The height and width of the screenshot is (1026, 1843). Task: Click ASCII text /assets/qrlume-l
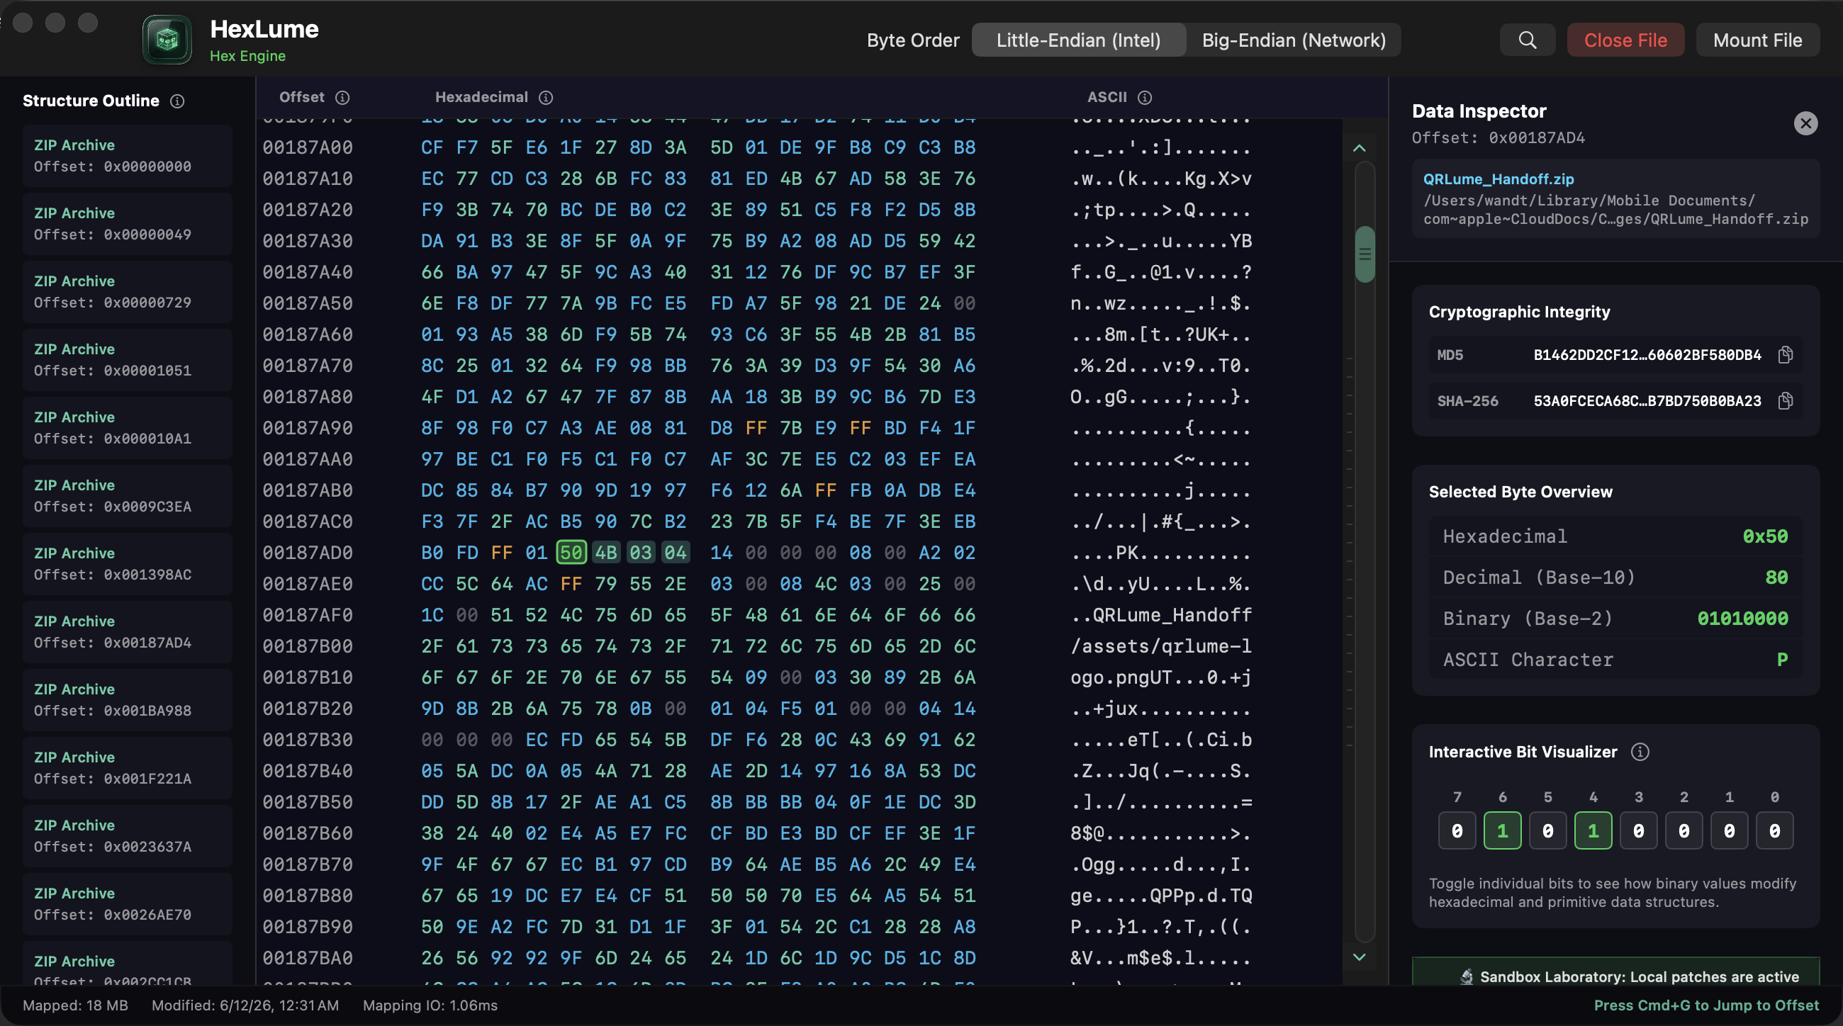click(1161, 646)
